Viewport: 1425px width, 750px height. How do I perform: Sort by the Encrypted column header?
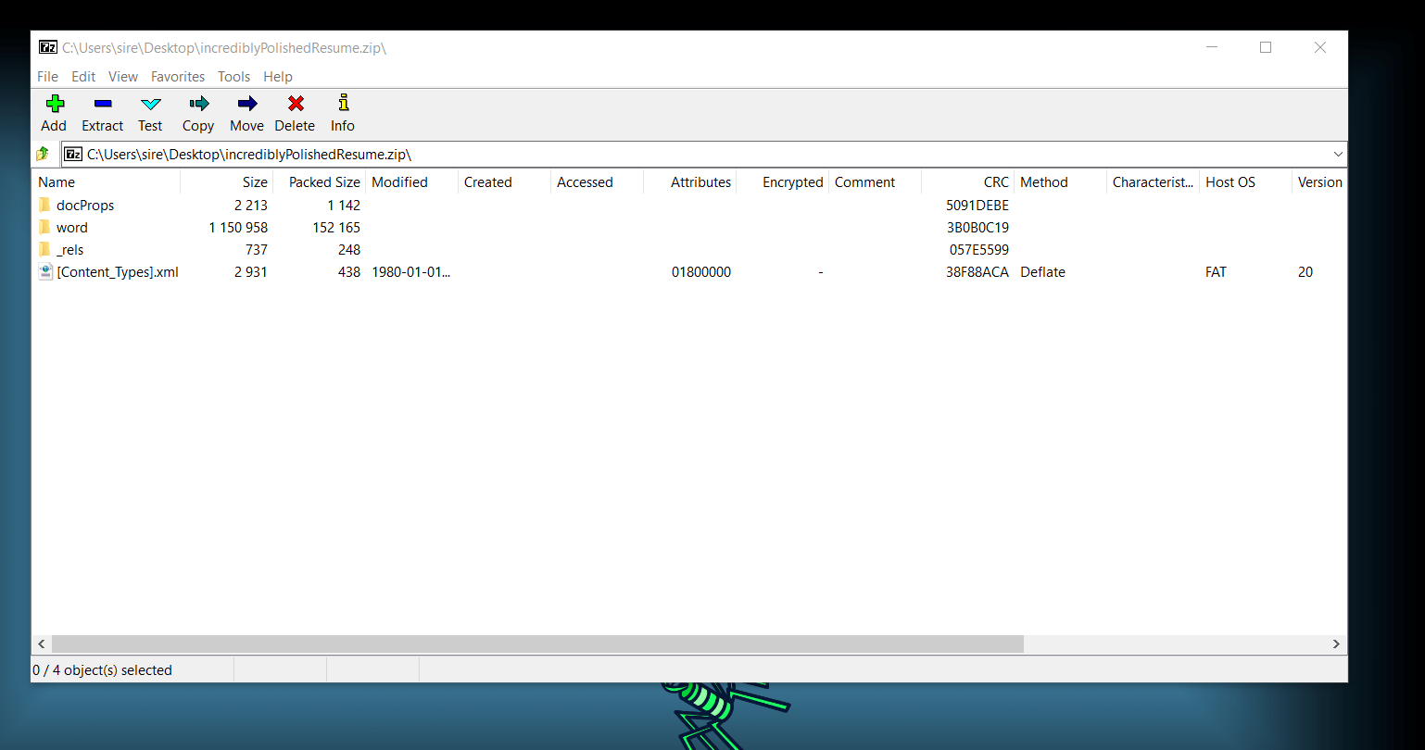(x=783, y=182)
